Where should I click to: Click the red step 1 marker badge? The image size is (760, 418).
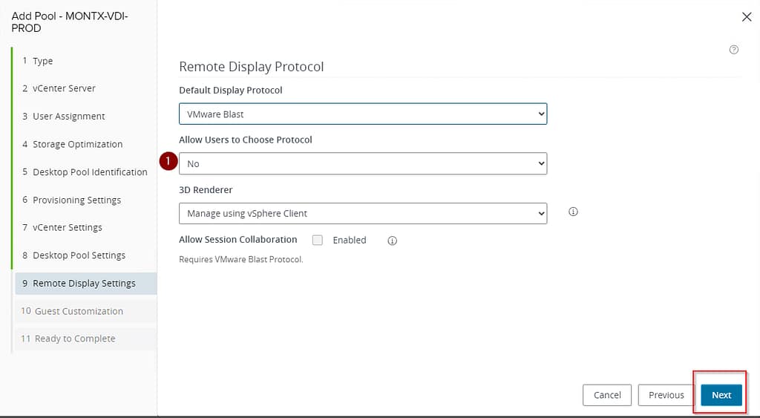coord(168,163)
